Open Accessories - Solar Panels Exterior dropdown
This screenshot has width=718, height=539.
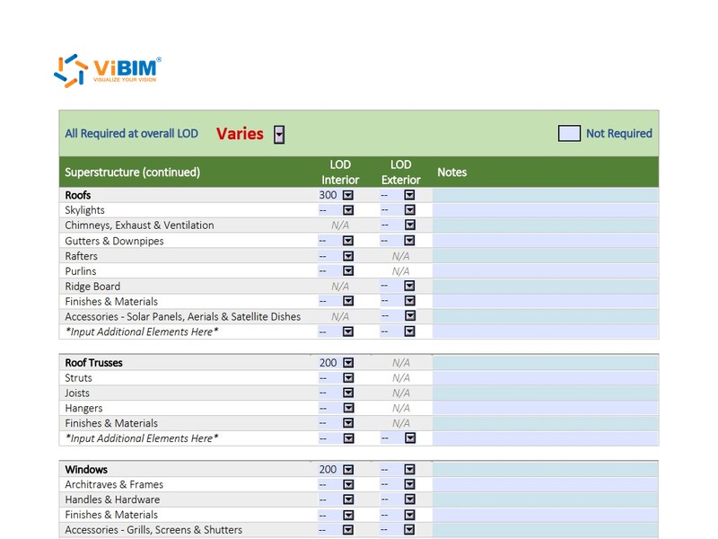pyautogui.click(x=409, y=316)
